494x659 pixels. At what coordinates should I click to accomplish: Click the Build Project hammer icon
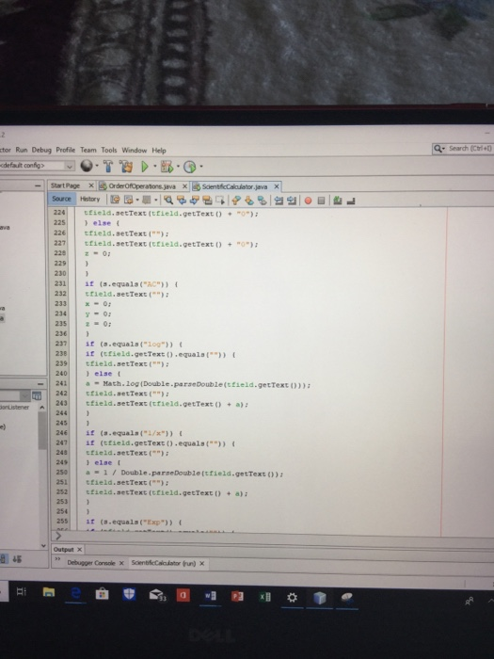click(108, 167)
